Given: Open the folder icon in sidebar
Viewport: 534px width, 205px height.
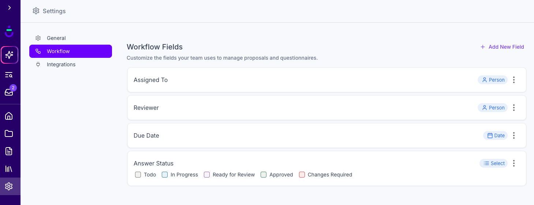Looking at the screenshot, I should [x=9, y=134].
